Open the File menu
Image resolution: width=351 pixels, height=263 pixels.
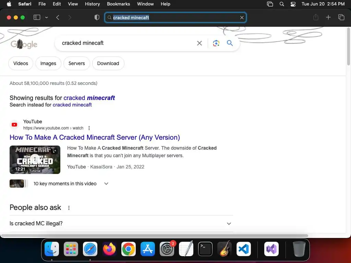click(x=42, y=4)
